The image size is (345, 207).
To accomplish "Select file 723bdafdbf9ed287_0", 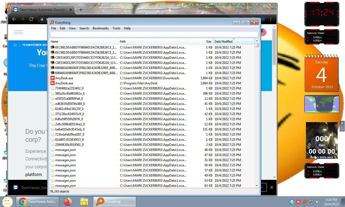I will (70, 134).
